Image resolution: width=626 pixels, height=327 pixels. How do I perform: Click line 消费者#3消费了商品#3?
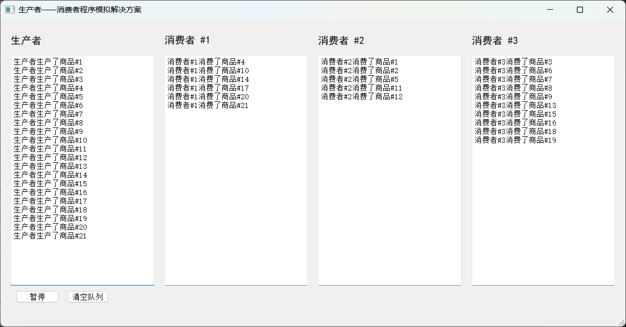513,62
